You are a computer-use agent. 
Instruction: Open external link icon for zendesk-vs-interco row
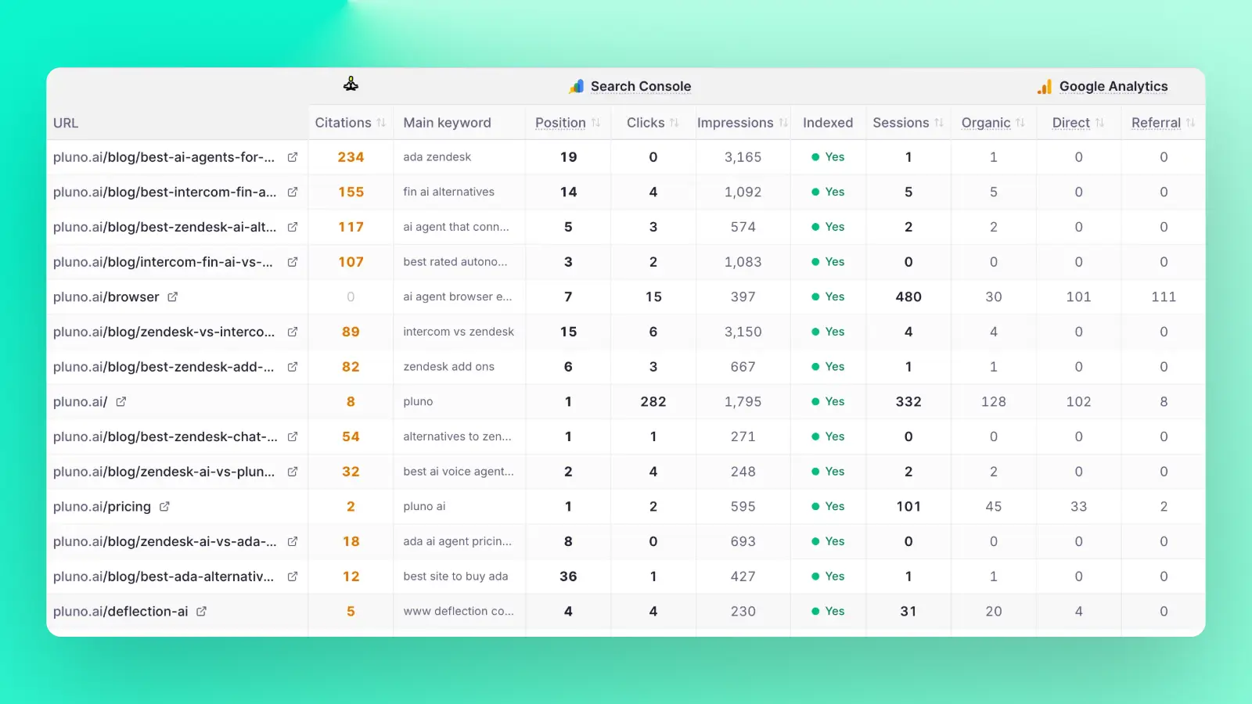pos(293,332)
